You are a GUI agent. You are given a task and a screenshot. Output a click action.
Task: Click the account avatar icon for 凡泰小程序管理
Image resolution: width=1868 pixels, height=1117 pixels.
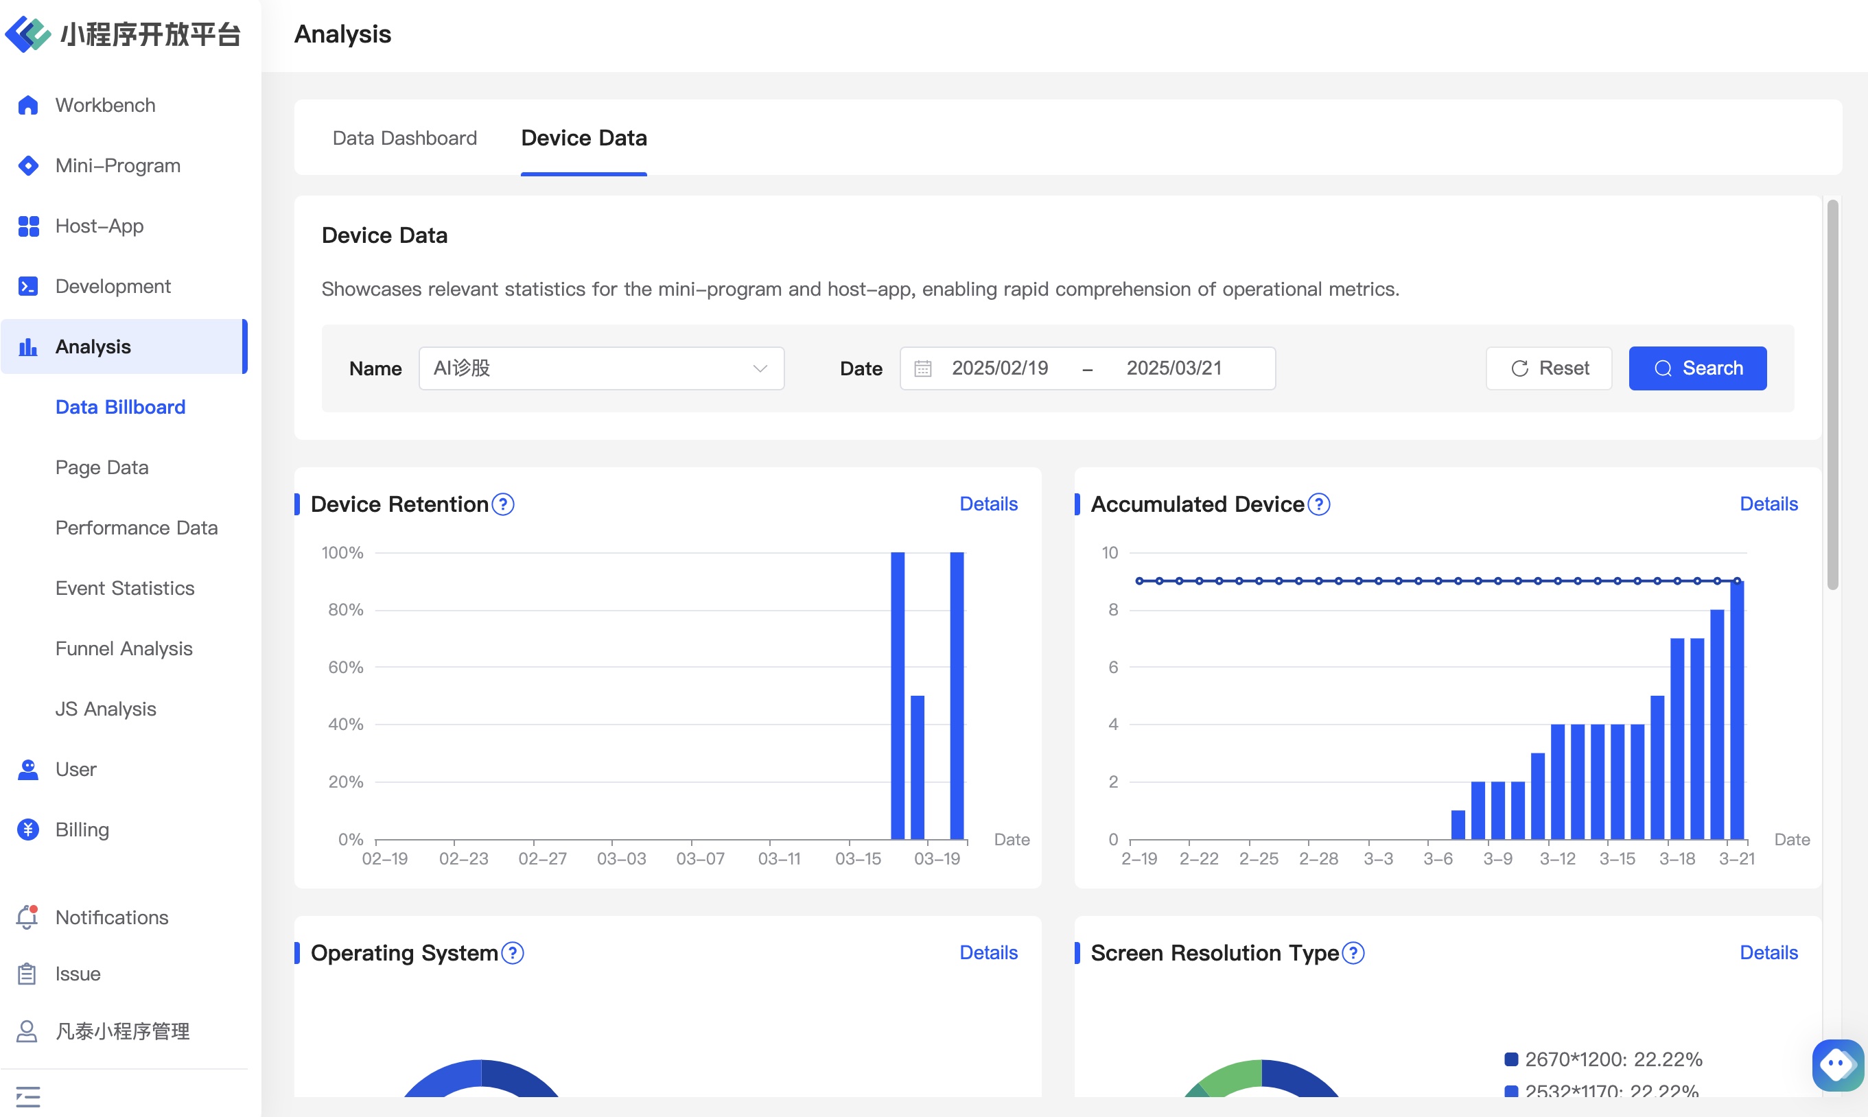coord(27,1031)
